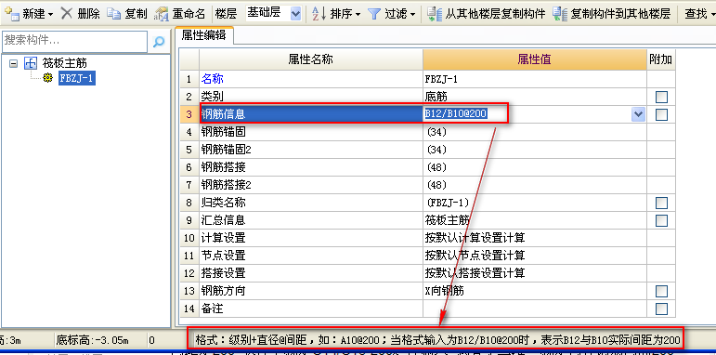The height and width of the screenshot is (355, 716).
Task: Click the 重命名 rename icon
Action: coord(163,14)
